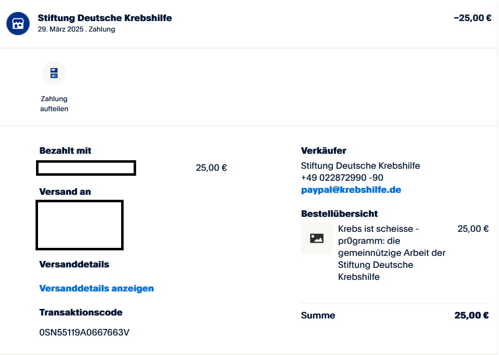The height and width of the screenshot is (355, 499).
Task: Click the bold Summe total 25,00 €
Action: pos(471,315)
